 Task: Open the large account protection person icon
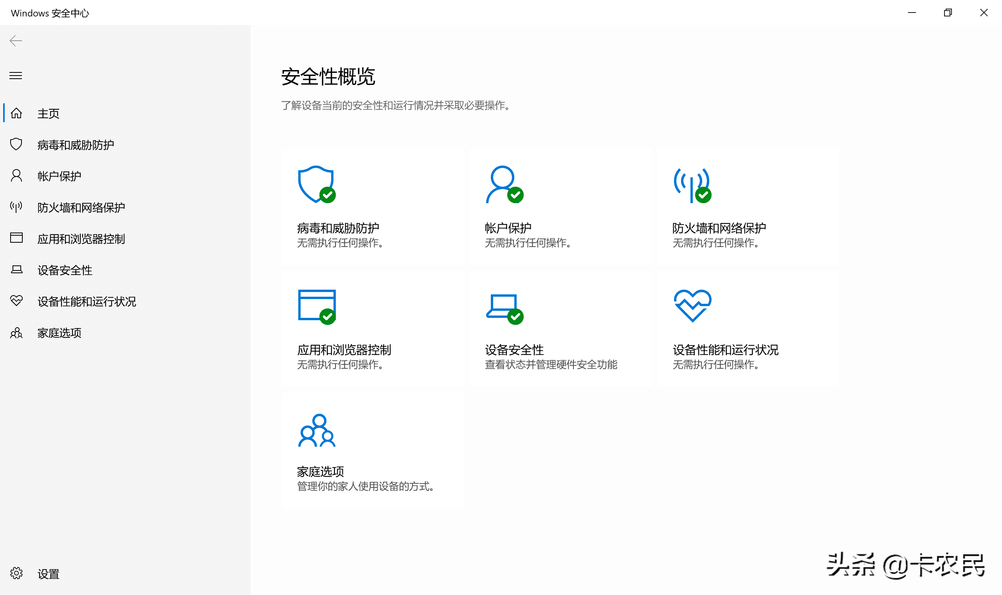[x=505, y=184]
